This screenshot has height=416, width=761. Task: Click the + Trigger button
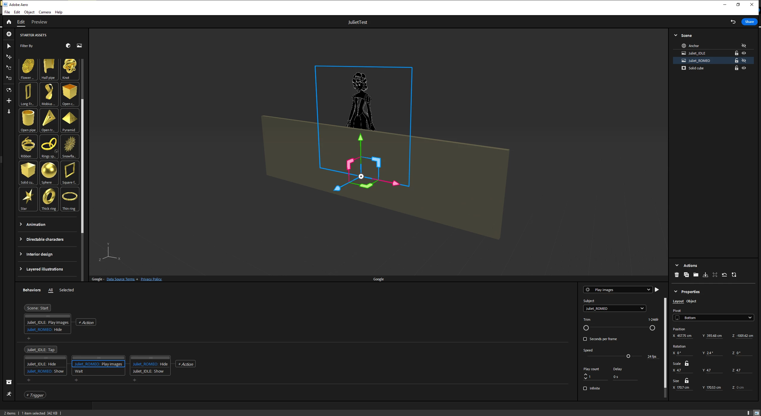tap(35, 395)
